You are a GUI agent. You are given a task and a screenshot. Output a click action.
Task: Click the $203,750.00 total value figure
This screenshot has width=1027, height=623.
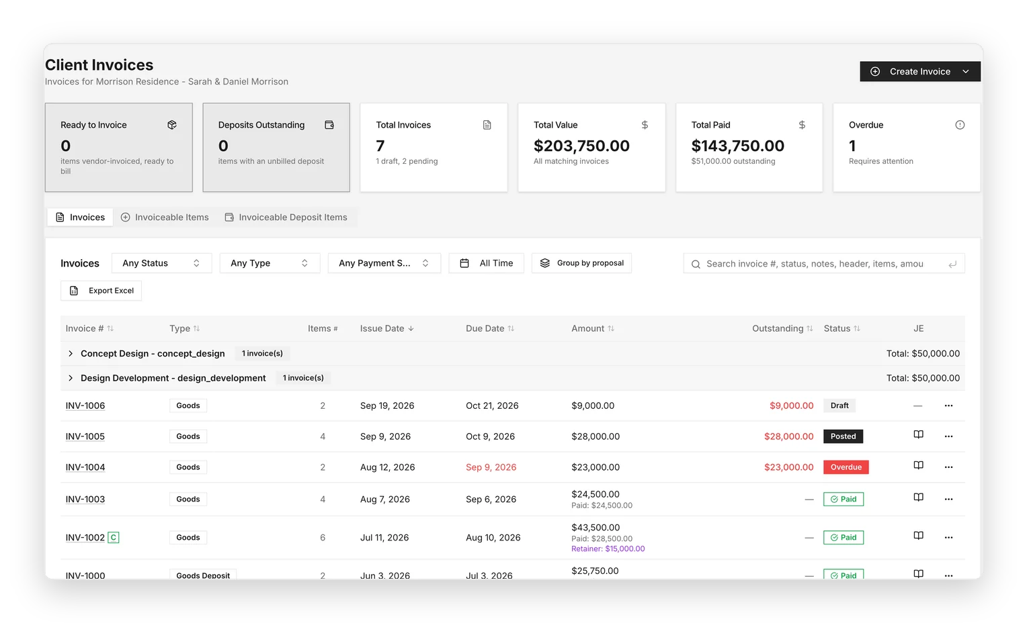tap(581, 146)
